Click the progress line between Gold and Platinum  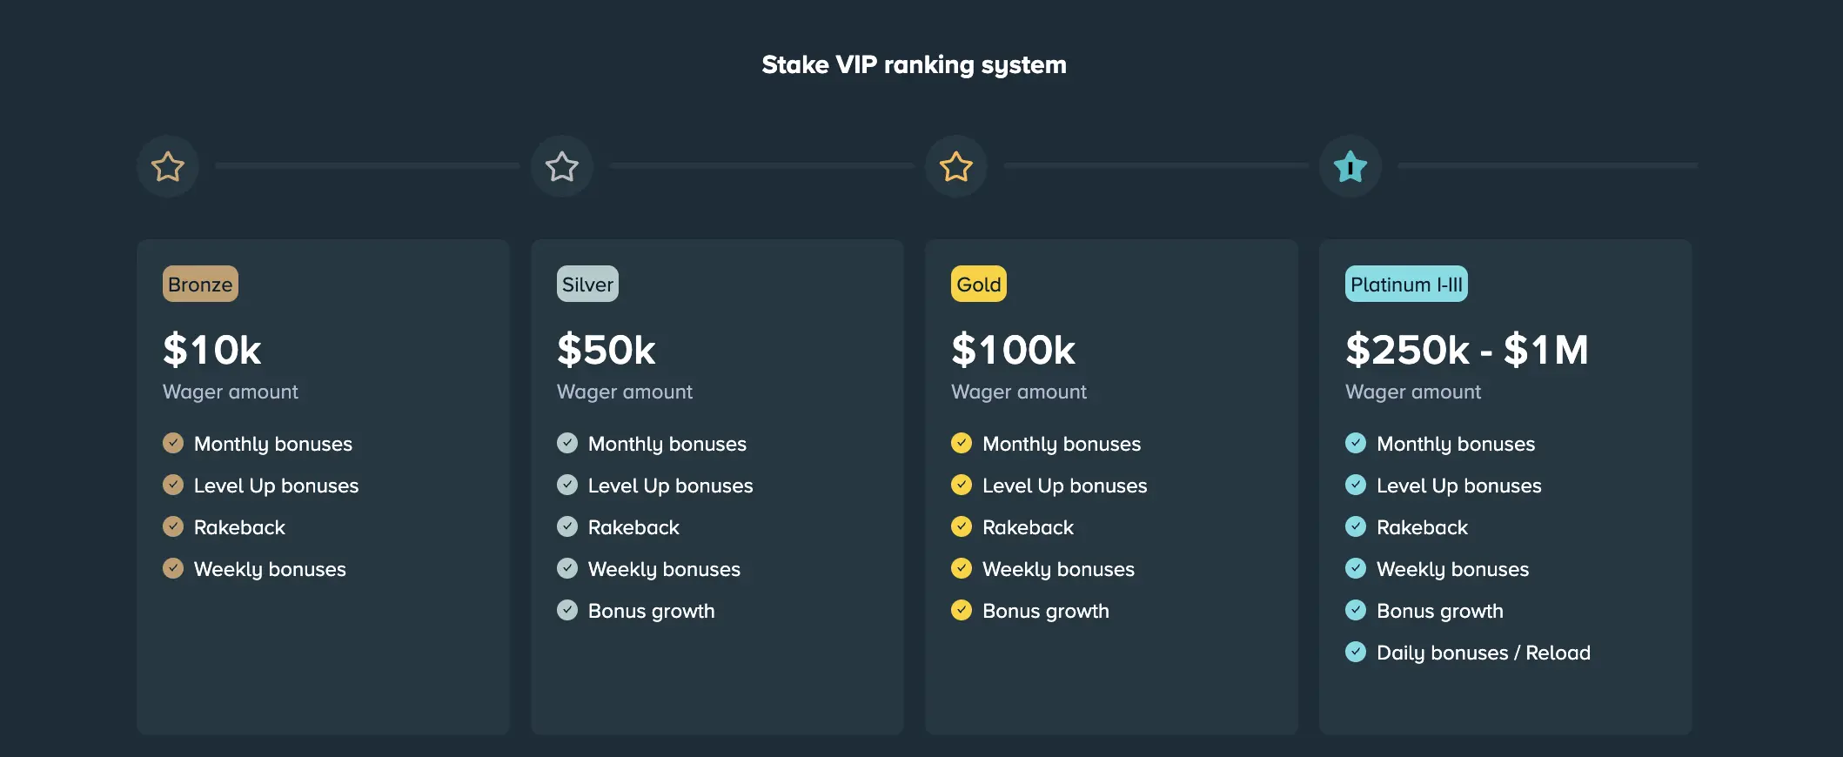(1156, 165)
